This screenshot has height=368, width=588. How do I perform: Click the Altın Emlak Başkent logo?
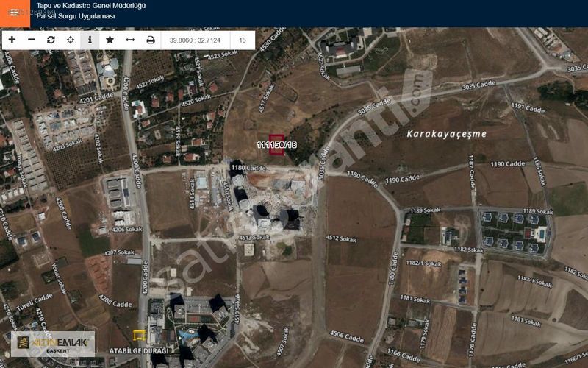[x=52, y=344]
